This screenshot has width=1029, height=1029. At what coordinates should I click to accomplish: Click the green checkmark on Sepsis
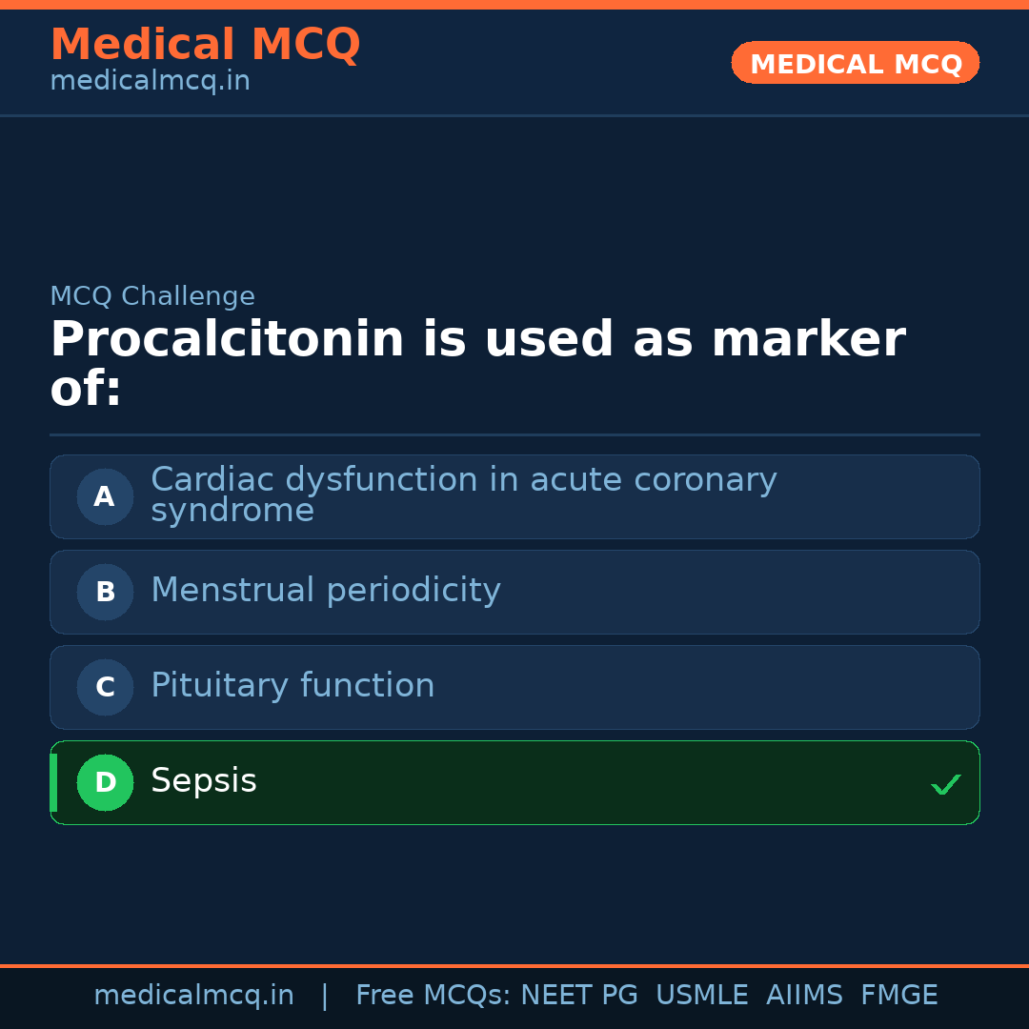[x=945, y=784]
